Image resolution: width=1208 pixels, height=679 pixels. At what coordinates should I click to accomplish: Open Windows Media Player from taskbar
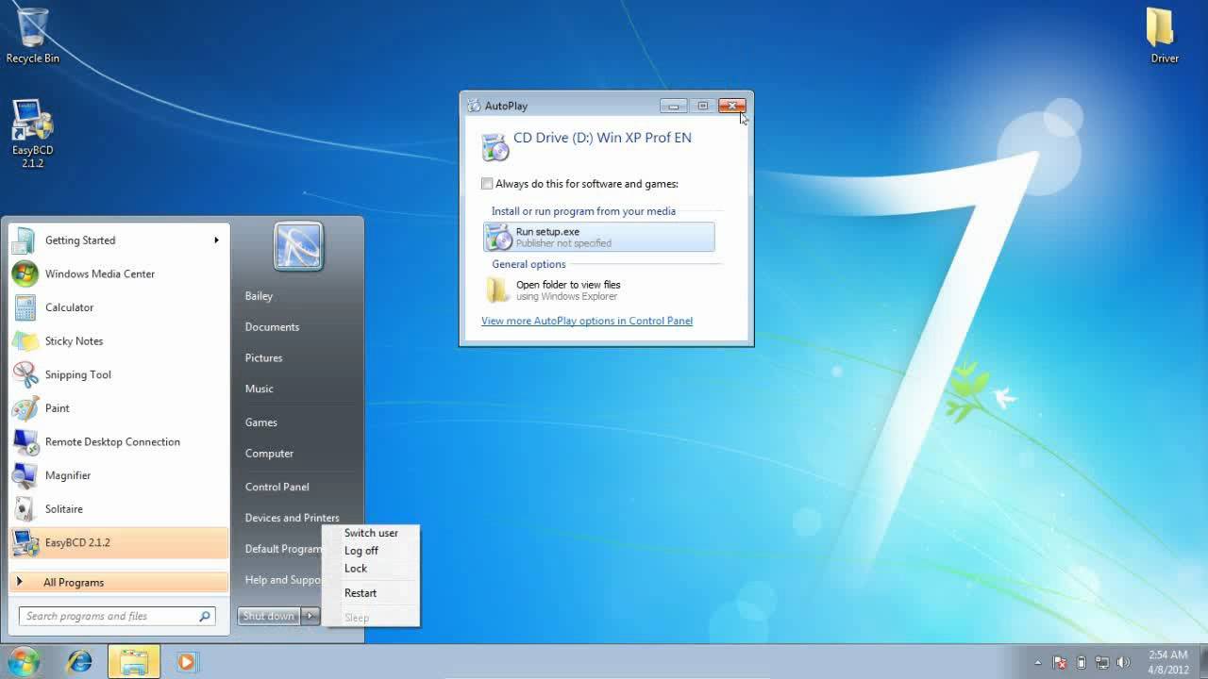[186, 662]
